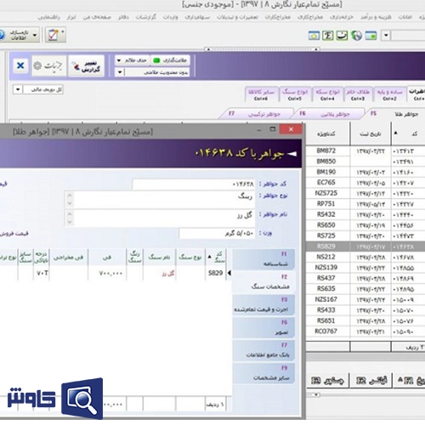Select the NZS725 row in the main table
The width and height of the screenshot is (425, 425).
click(x=365, y=194)
